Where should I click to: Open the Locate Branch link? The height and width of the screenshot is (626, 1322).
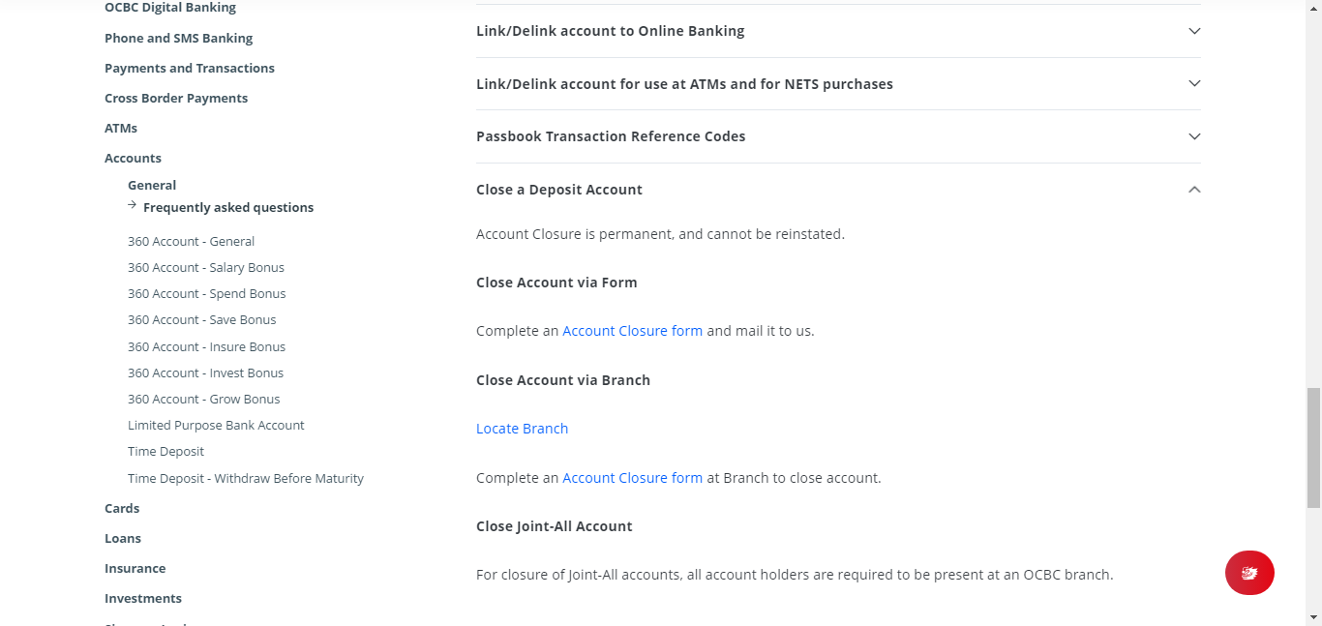[x=522, y=429]
